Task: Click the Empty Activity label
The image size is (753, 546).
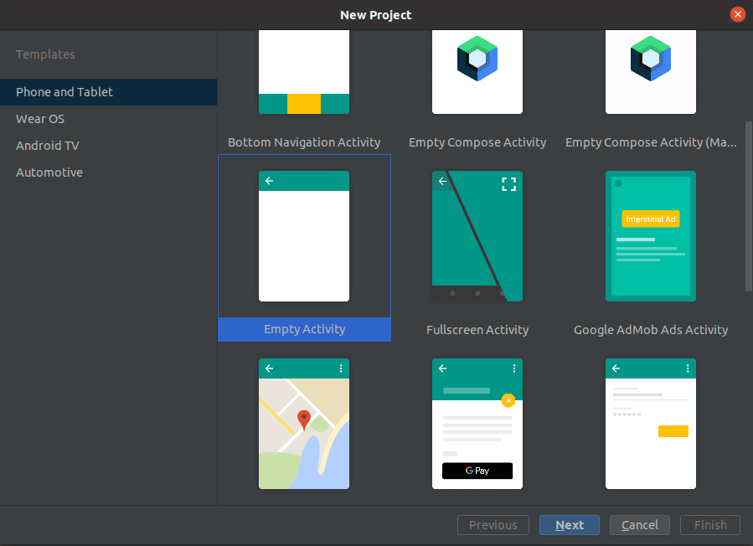Action: [x=304, y=329]
